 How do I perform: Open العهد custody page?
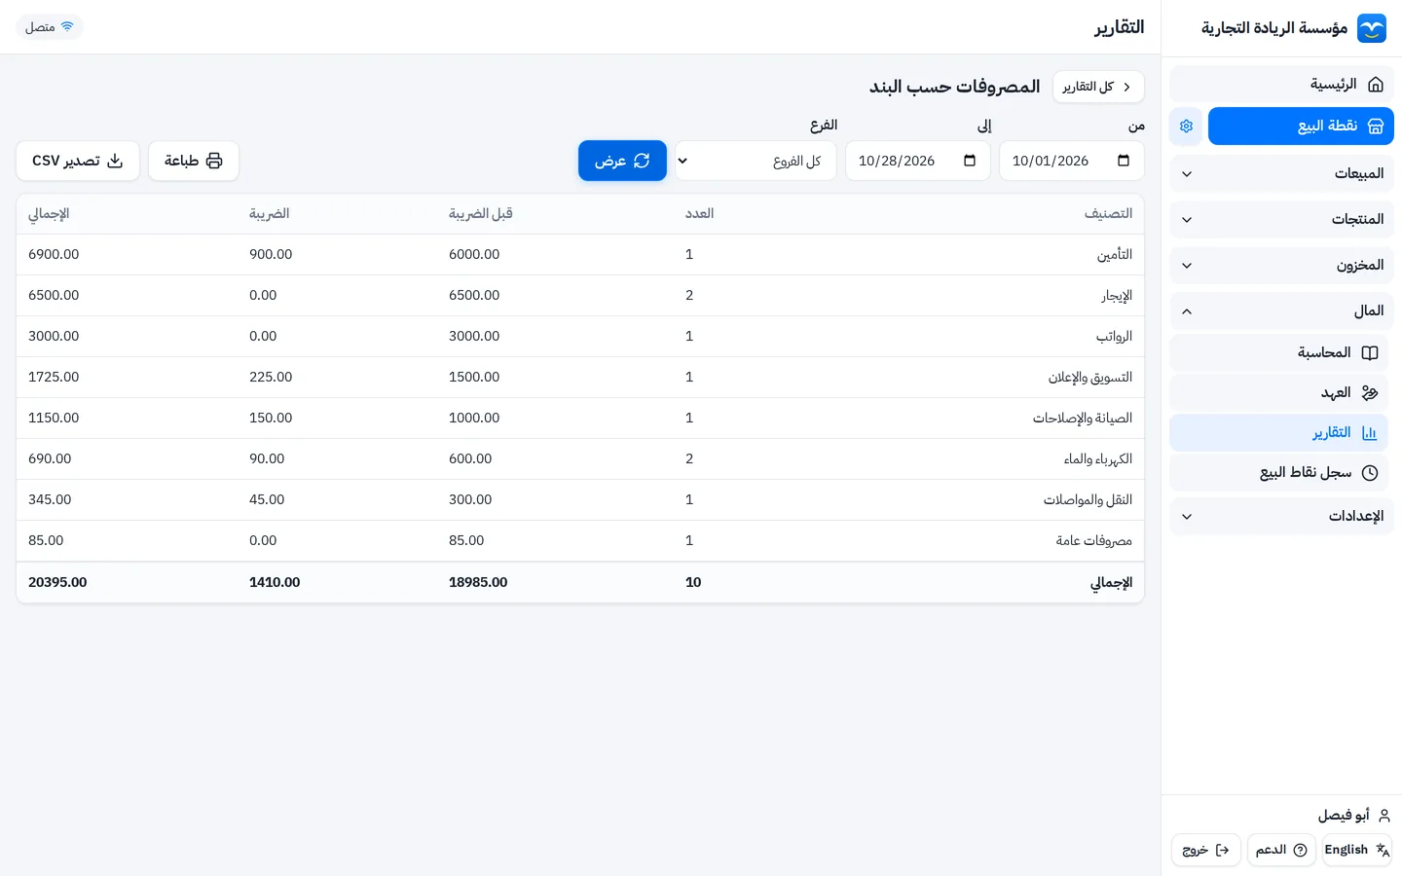point(1278,393)
